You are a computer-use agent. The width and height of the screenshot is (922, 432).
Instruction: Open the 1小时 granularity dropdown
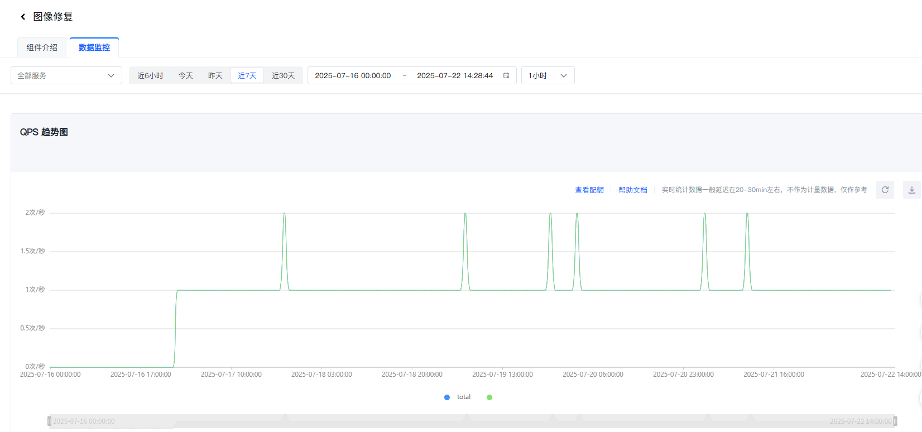(547, 75)
